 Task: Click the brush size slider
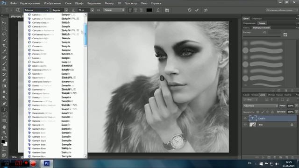262,36
